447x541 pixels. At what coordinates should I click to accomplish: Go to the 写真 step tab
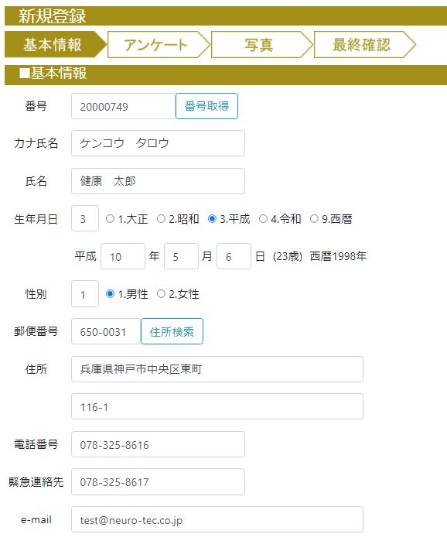coord(261,45)
